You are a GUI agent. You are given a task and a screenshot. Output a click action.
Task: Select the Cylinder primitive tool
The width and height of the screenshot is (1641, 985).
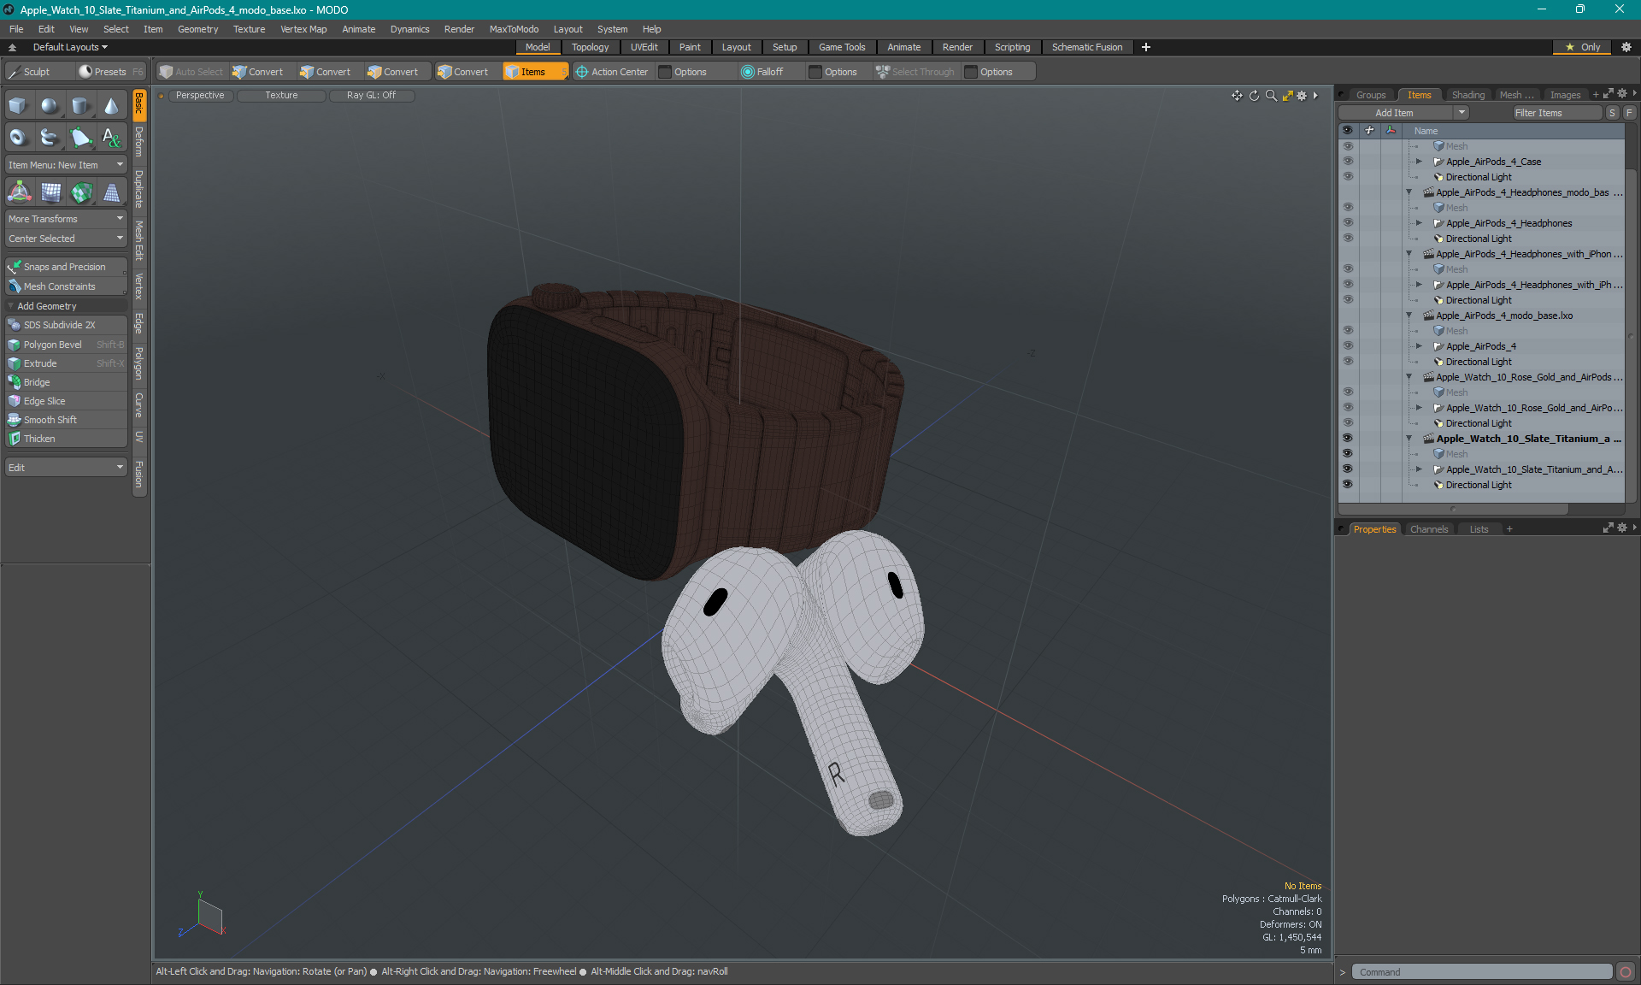coord(80,106)
